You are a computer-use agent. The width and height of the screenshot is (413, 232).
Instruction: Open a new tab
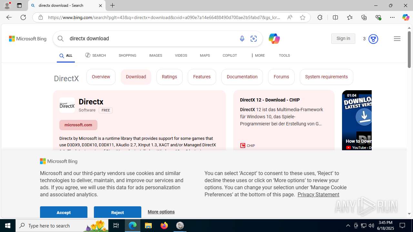pyautogui.click(x=112, y=5)
